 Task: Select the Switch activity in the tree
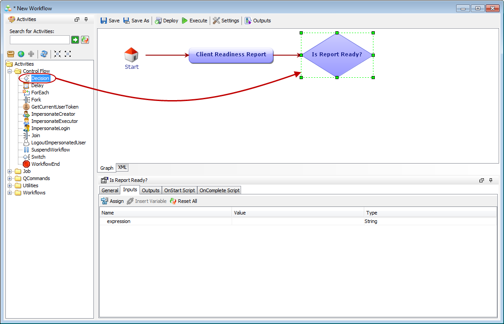[x=38, y=157]
